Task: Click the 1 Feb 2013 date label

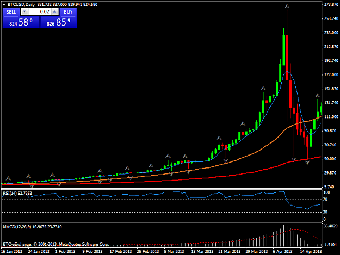Action: (65, 251)
